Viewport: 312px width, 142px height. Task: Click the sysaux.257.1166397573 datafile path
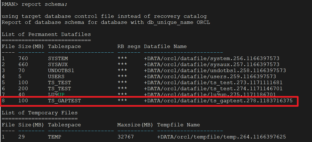pos(212,65)
